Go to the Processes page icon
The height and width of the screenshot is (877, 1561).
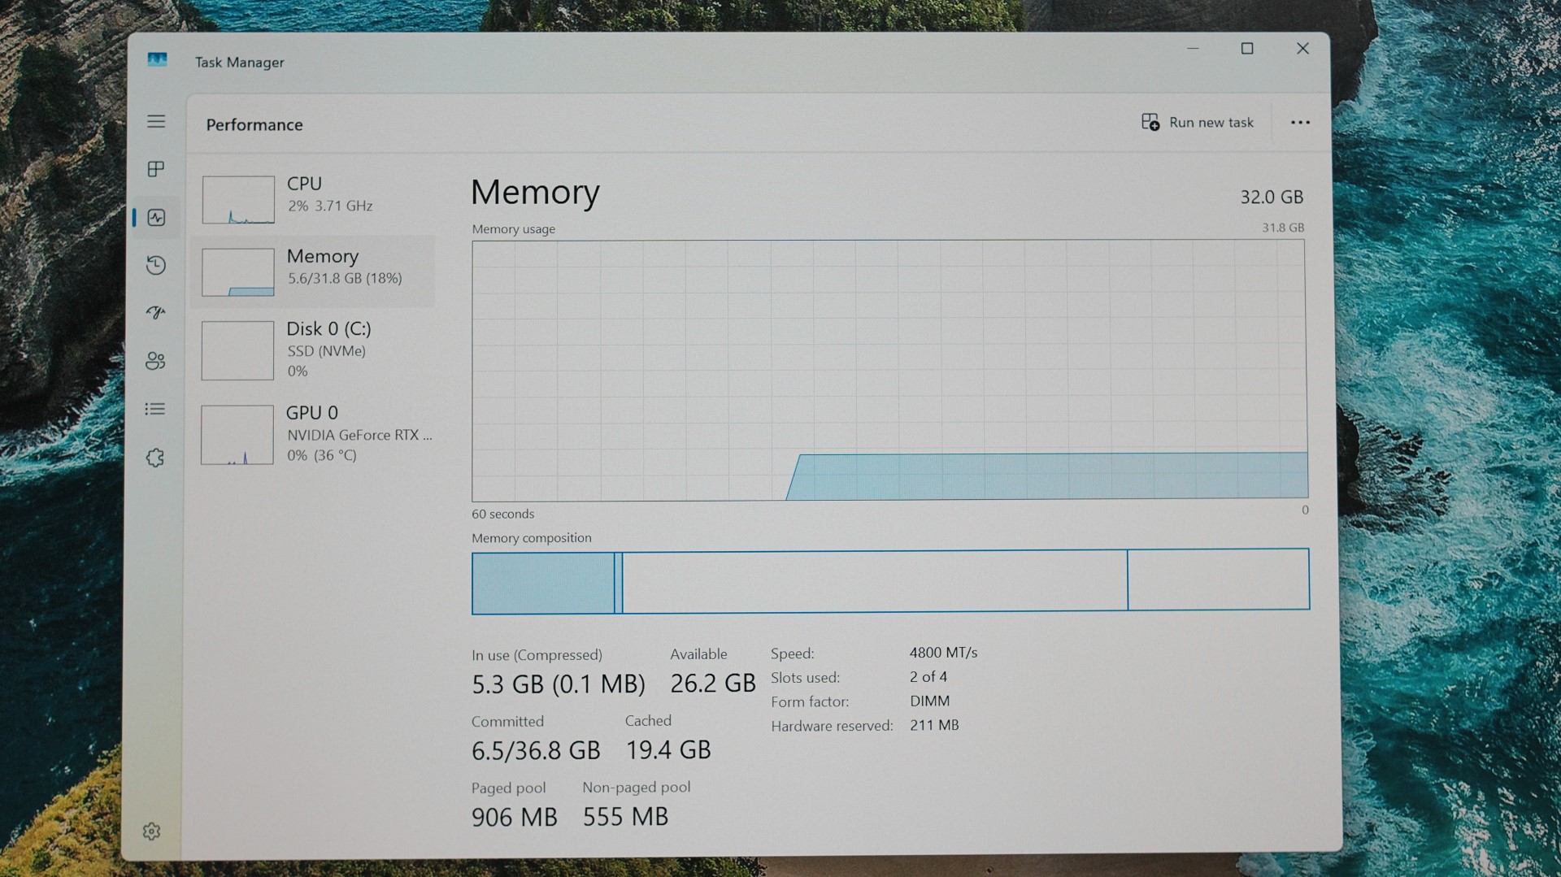click(x=156, y=169)
